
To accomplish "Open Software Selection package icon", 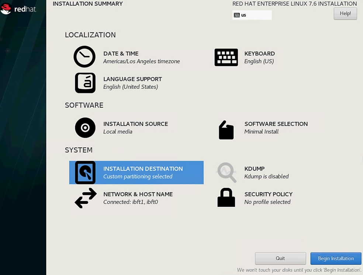I will [226, 130].
